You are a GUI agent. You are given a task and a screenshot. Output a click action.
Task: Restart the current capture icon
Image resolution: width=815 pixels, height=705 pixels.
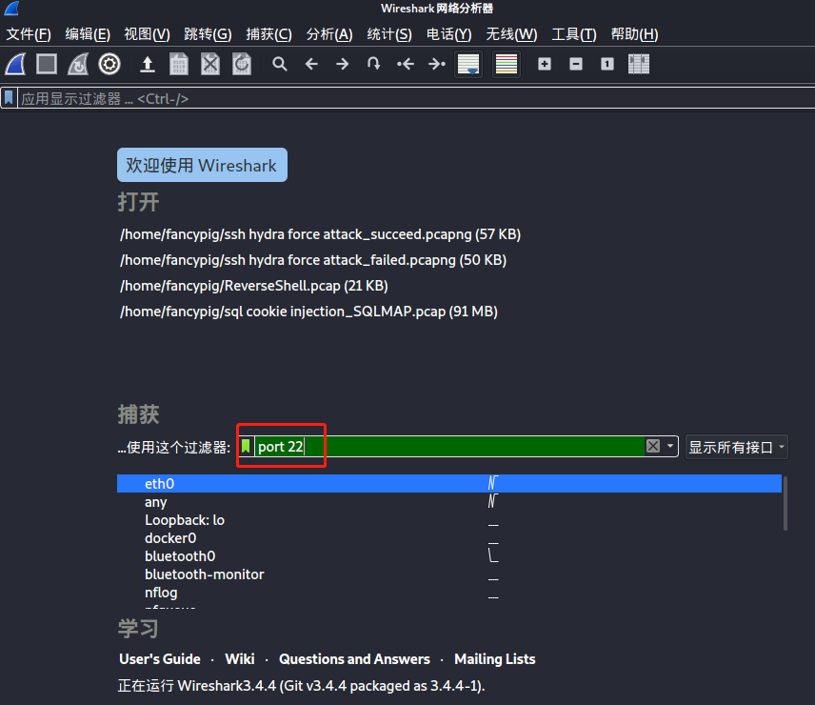pyautogui.click(x=78, y=65)
